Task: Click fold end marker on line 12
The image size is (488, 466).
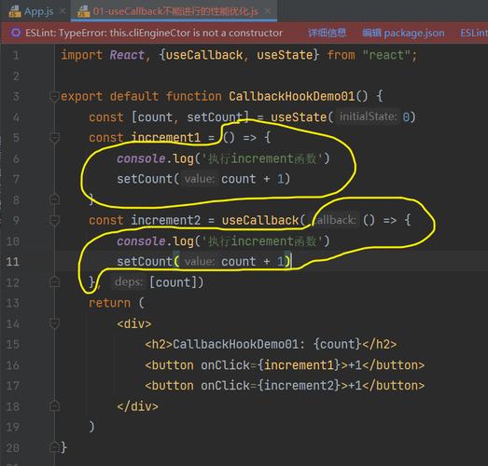Action: (55, 282)
